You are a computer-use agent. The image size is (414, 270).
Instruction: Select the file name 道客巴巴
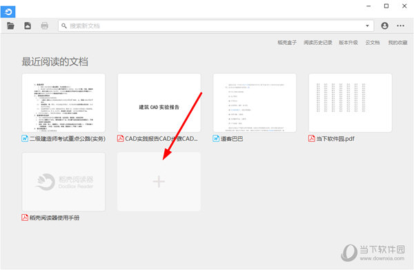pos(232,139)
